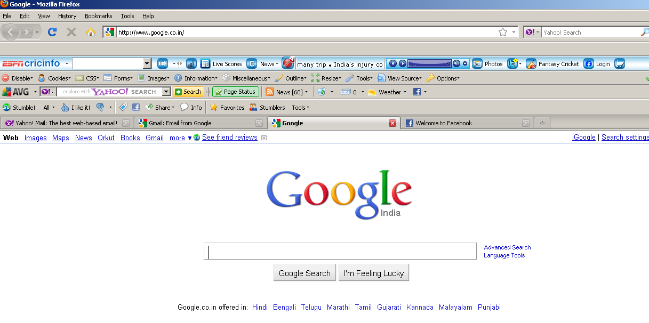649x323 pixels.
Task: Open the cricinfo search box dropdown arrow
Action: [147, 64]
